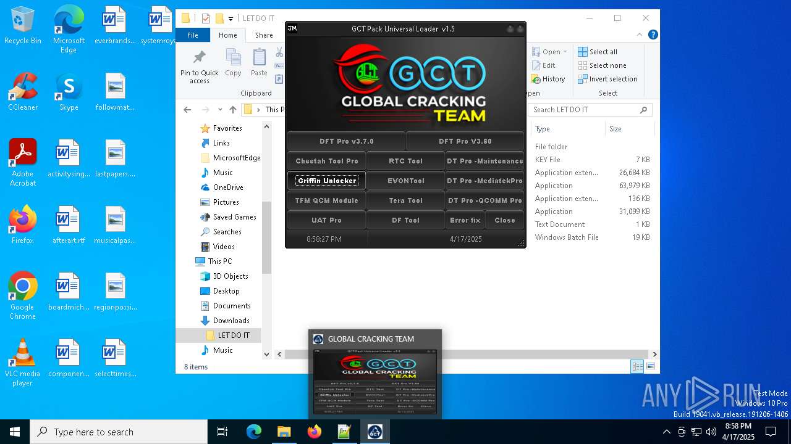Click the Close button in GCT loader
The width and height of the screenshot is (791, 444).
504,220
